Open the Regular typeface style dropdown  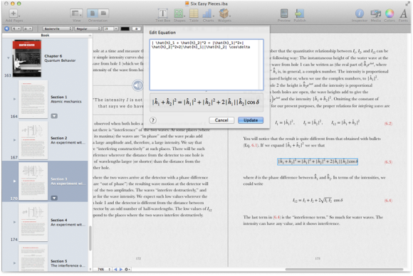click(88, 28)
